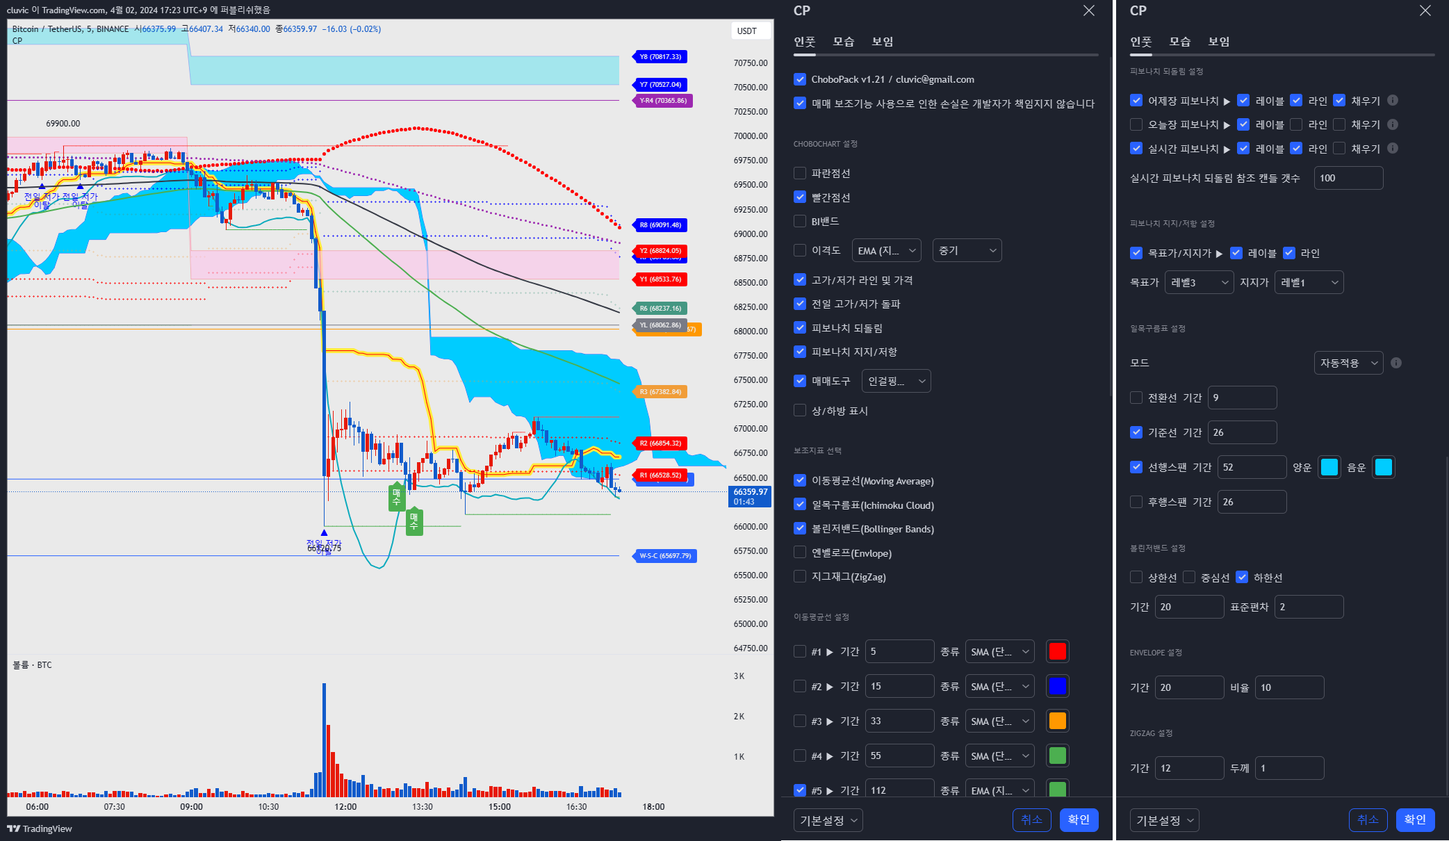Click the 실시간 피보나치 캔들 갯수 input field
The image size is (1449, 841).
[1348, 178]
